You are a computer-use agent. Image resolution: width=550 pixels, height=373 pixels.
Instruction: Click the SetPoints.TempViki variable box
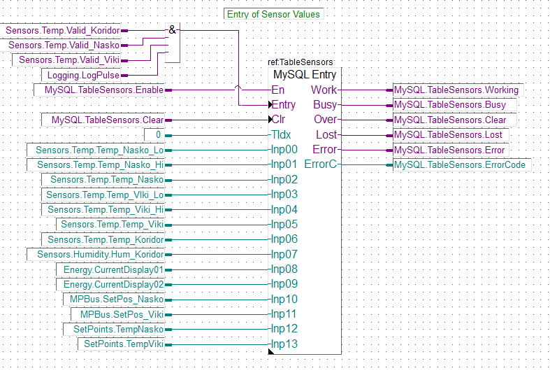pos(122,344)
